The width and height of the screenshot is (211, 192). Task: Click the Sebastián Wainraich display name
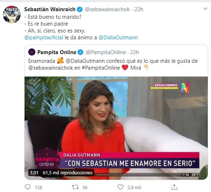[50, 9]
